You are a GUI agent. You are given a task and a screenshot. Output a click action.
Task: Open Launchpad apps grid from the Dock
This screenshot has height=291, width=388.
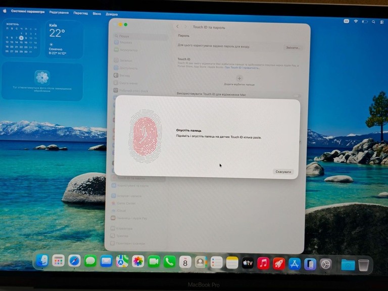[59, 261]
